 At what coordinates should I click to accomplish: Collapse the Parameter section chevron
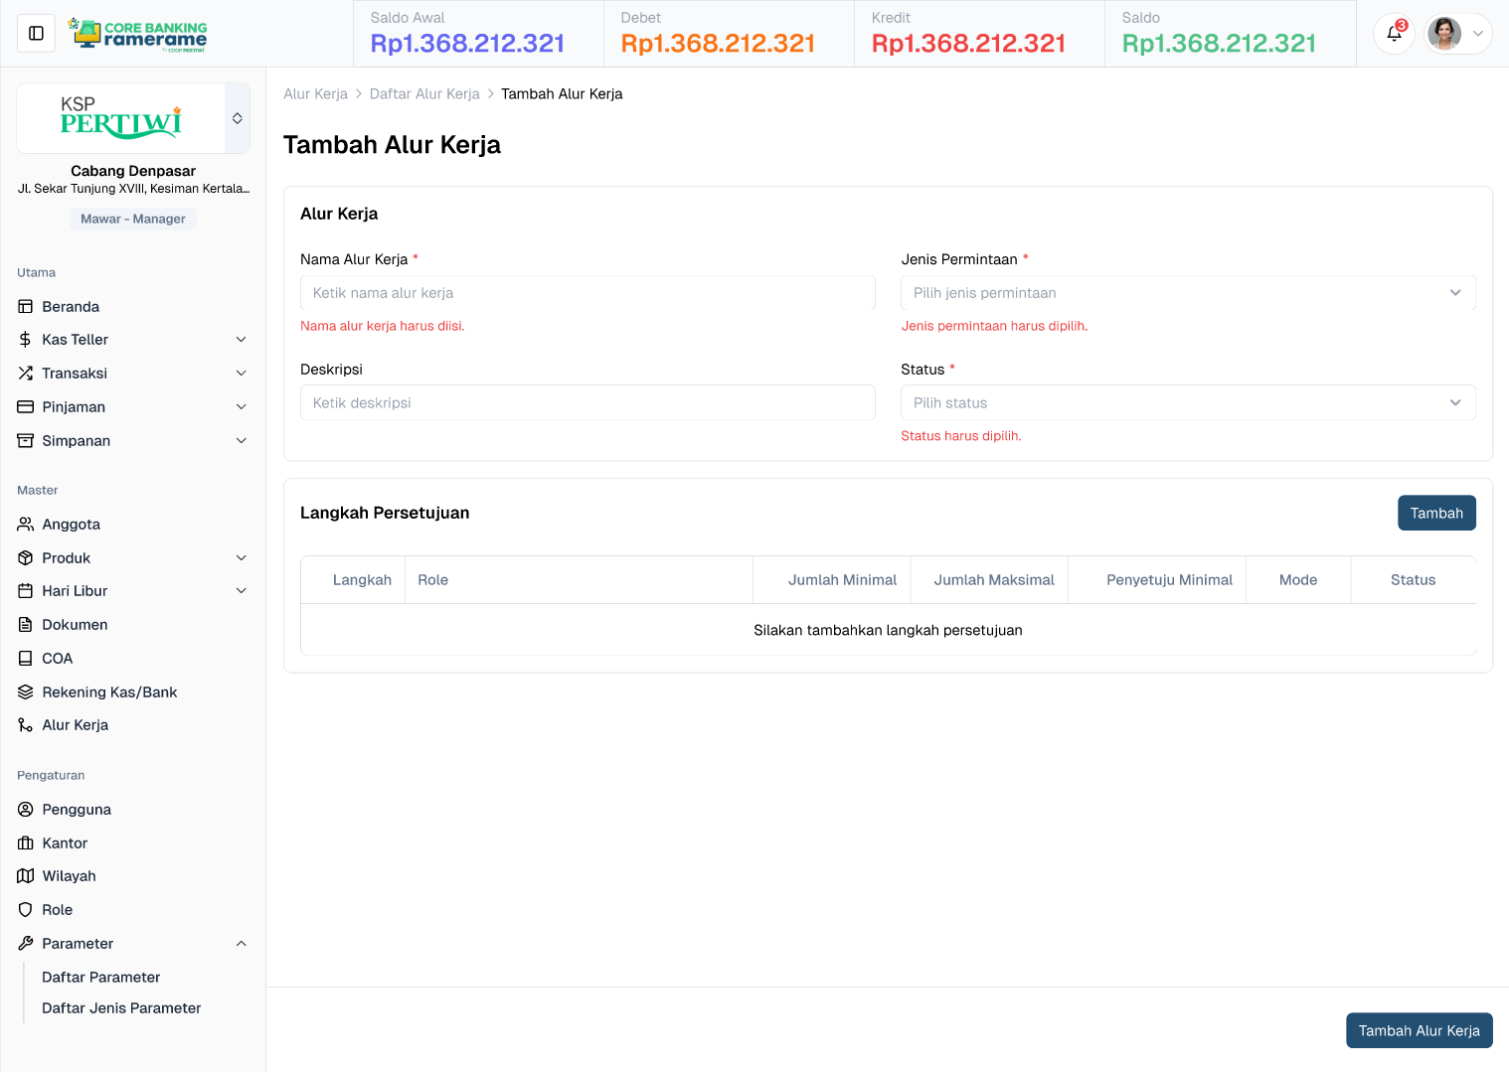242,943
